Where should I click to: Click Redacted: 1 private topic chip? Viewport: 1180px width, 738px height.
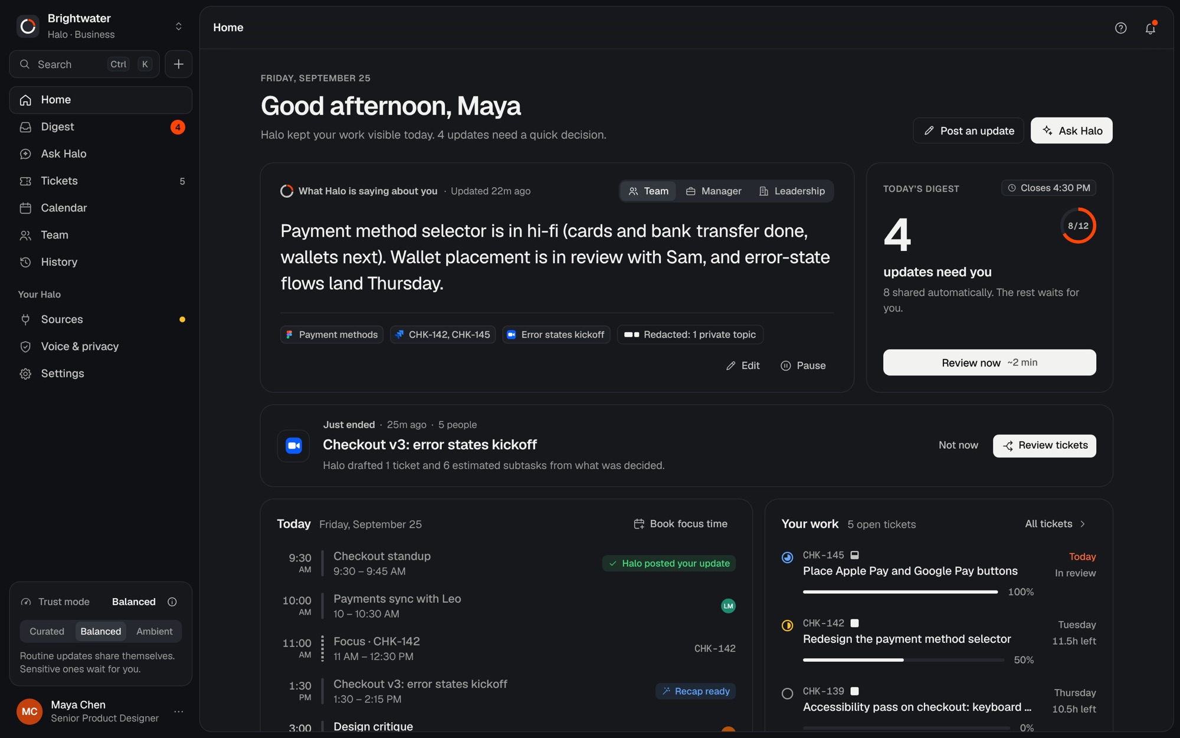click(690, 335)
